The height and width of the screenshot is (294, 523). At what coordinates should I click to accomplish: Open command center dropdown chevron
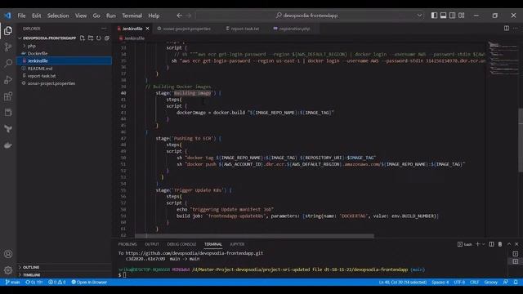[x=419, y=16]
